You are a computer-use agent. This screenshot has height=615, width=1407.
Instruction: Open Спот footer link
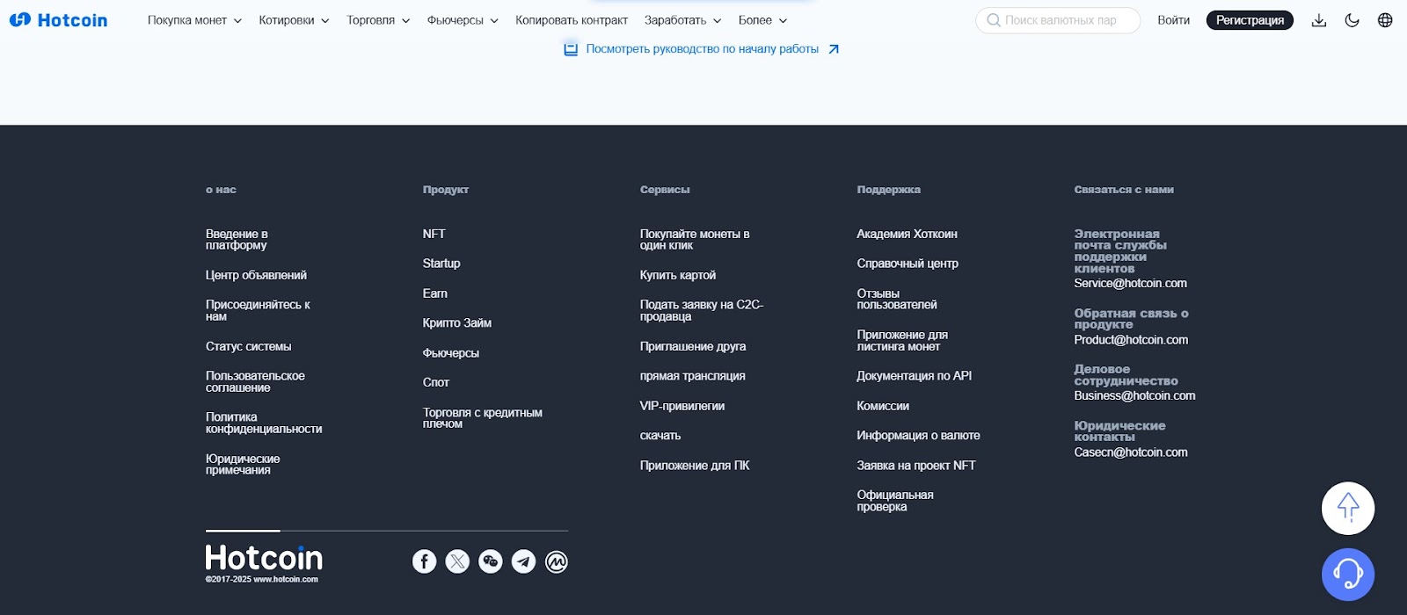tap(435, 382)
